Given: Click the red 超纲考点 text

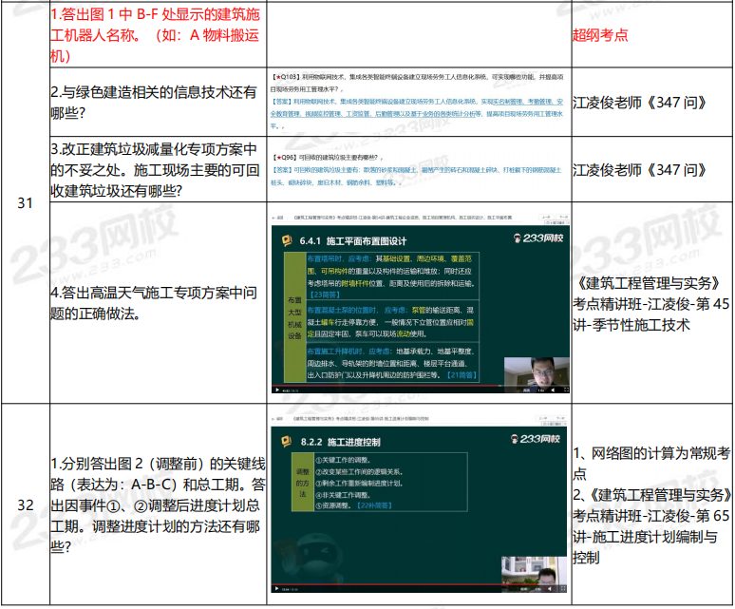Looking at the screenshot, I should pyautogui.click(x=599, y=35).
